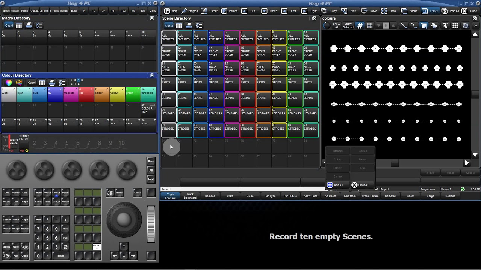
Task: Toggle Guard in the Macro Directory
Action: (x=9, y=25)
